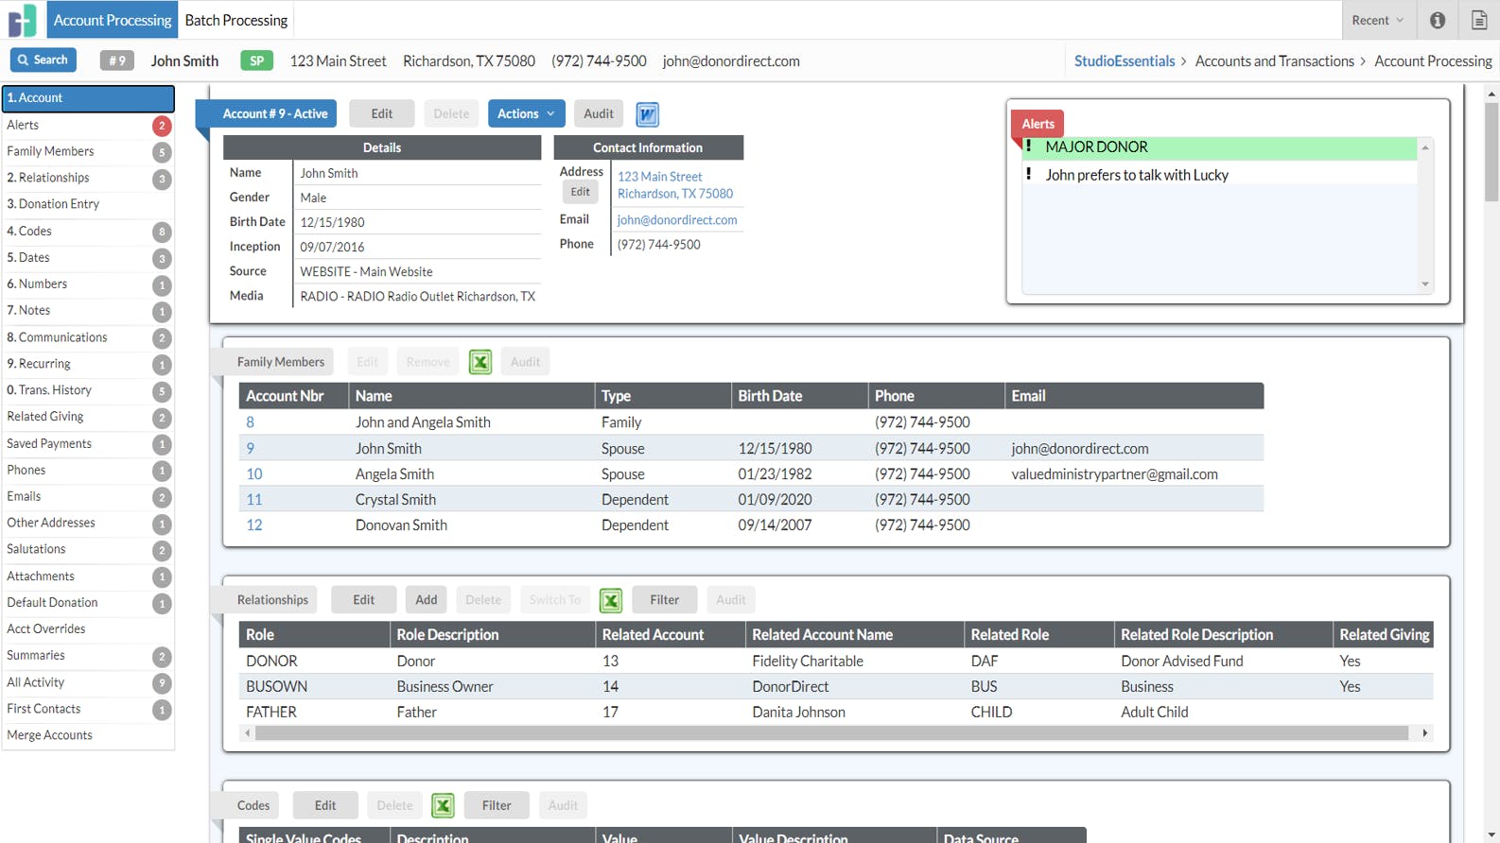This screenshot has height=843, width=1500.
Task: Open account number 11 link for Crystal Smith
Action: coord(254,500)
